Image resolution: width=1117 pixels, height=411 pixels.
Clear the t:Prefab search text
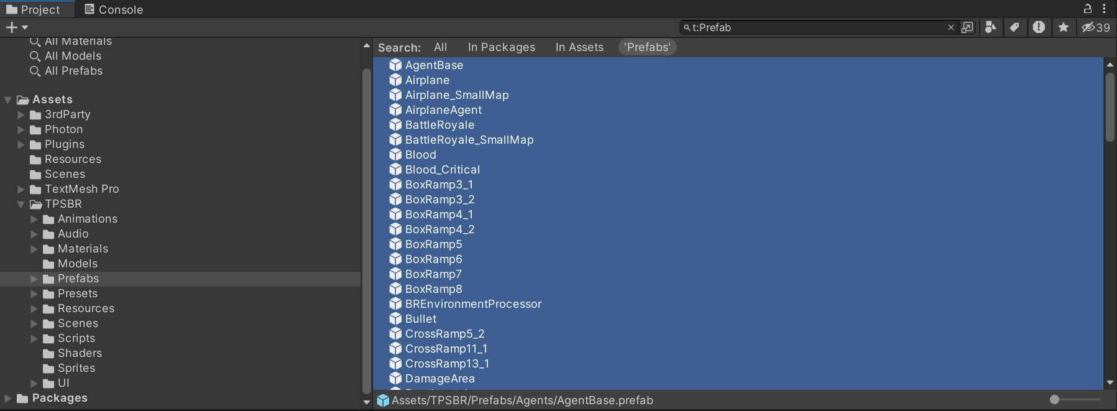click(x=950, y=27)
